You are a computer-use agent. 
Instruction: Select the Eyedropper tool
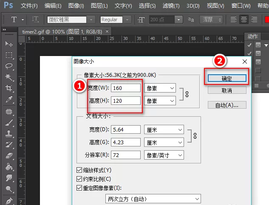9,99
